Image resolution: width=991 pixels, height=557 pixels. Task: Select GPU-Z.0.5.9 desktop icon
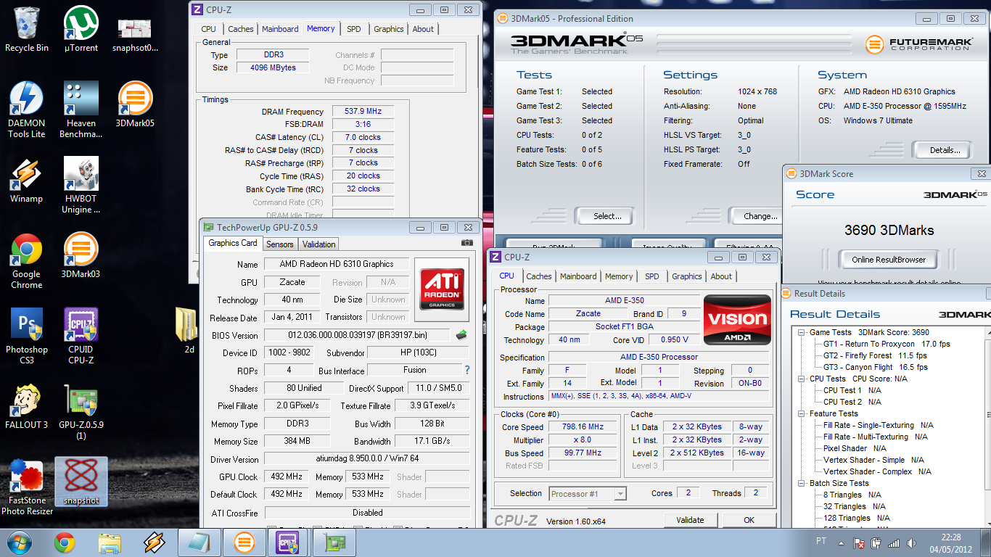click(x=81, y=412)
